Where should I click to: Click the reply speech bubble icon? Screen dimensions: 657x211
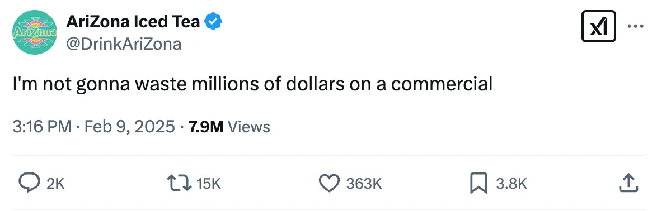29,184
